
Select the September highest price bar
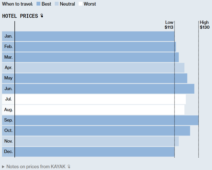[107, 120]
